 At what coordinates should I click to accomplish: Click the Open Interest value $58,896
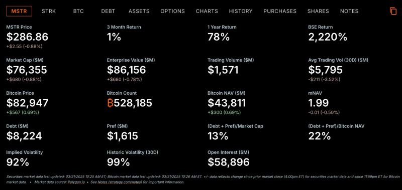(229, 162)
